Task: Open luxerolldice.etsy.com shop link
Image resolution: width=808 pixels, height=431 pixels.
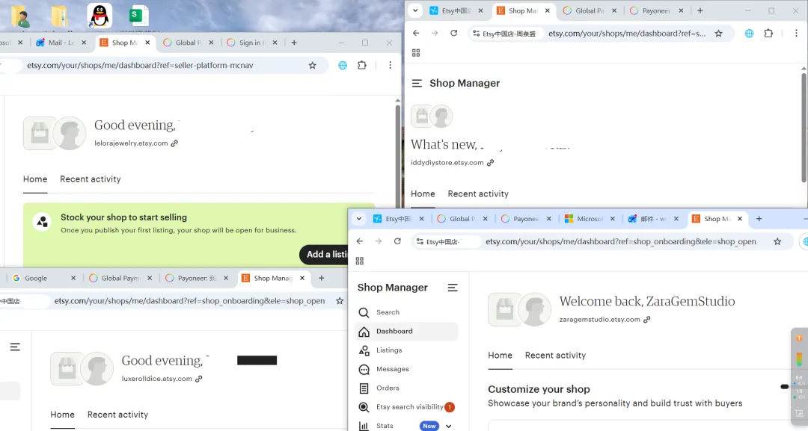Action: pos(156,379)
